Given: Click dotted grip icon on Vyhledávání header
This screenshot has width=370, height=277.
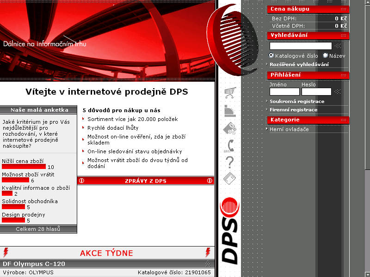Looking at the screenshot, I should coord(344,36).
